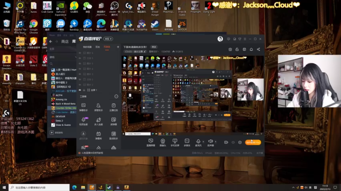Click the plus icon to add a scene
Viewport: 341px width, 191px height.
click(118, 47)
